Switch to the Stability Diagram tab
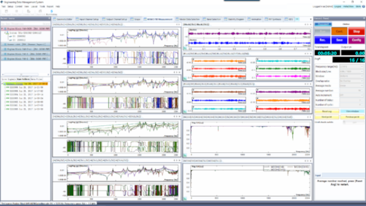This screenshot has height=206, width=366. (x=234, y=19)
